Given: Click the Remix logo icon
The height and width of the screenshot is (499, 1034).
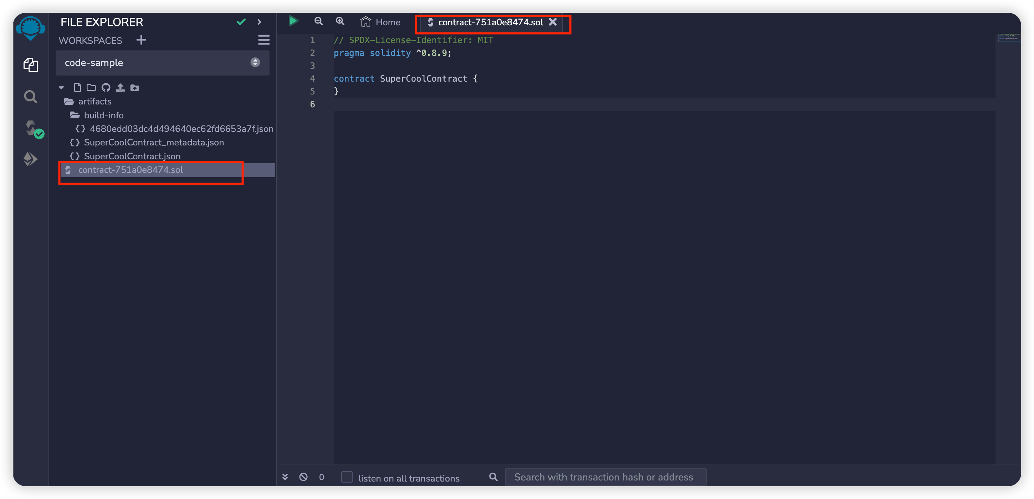Looking at the screenshot, I should (x=30, y=28).
